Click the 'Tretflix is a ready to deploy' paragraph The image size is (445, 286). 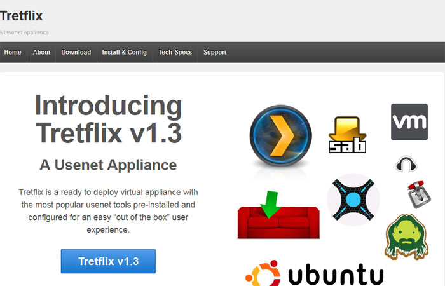pos(108,211)
